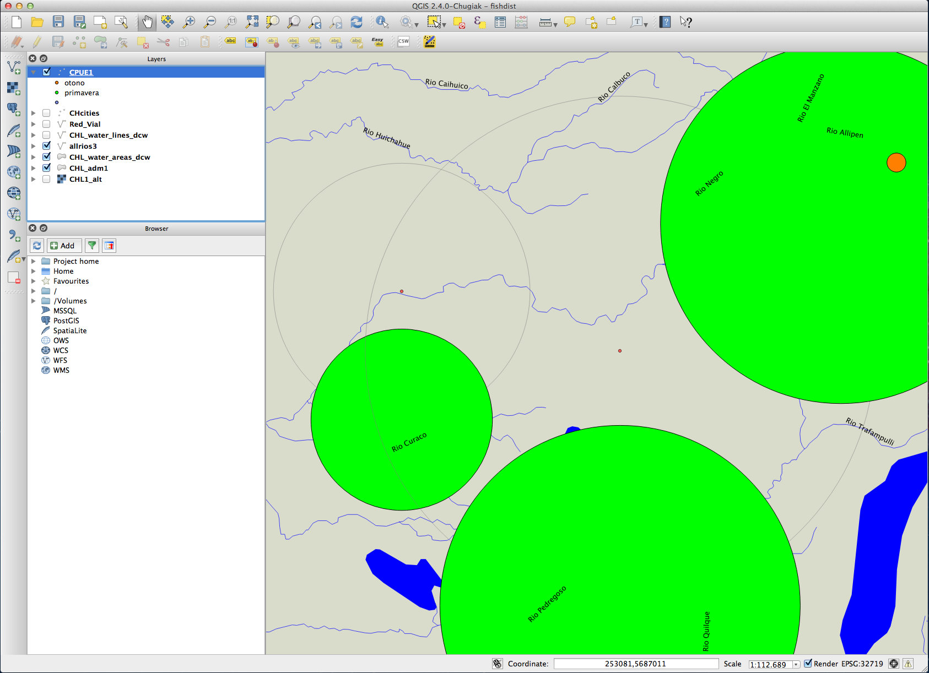
Task: Enable the Red_Vial layer checkbox
Action: click(x=46, y=124)
